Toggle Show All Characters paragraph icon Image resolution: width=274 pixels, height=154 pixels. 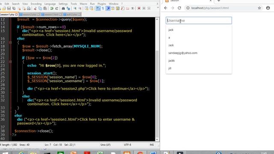coord(103,9)
